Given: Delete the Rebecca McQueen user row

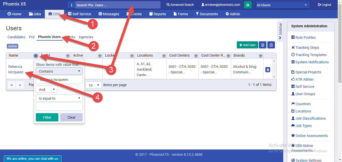Looking at the screenshot, I should pyautogui.click(x=268, y=70).
